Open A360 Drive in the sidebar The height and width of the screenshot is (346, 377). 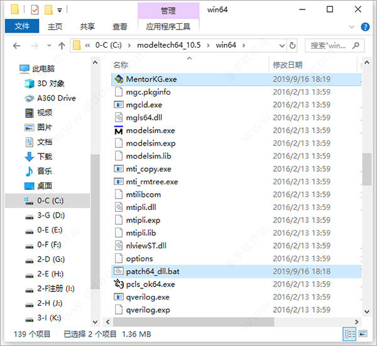(50, 98)
